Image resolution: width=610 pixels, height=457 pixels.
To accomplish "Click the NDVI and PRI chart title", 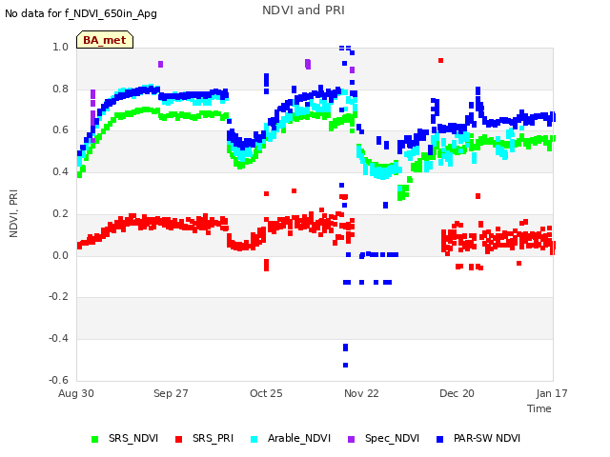I will pyautogui.click(x=303, y=10).
